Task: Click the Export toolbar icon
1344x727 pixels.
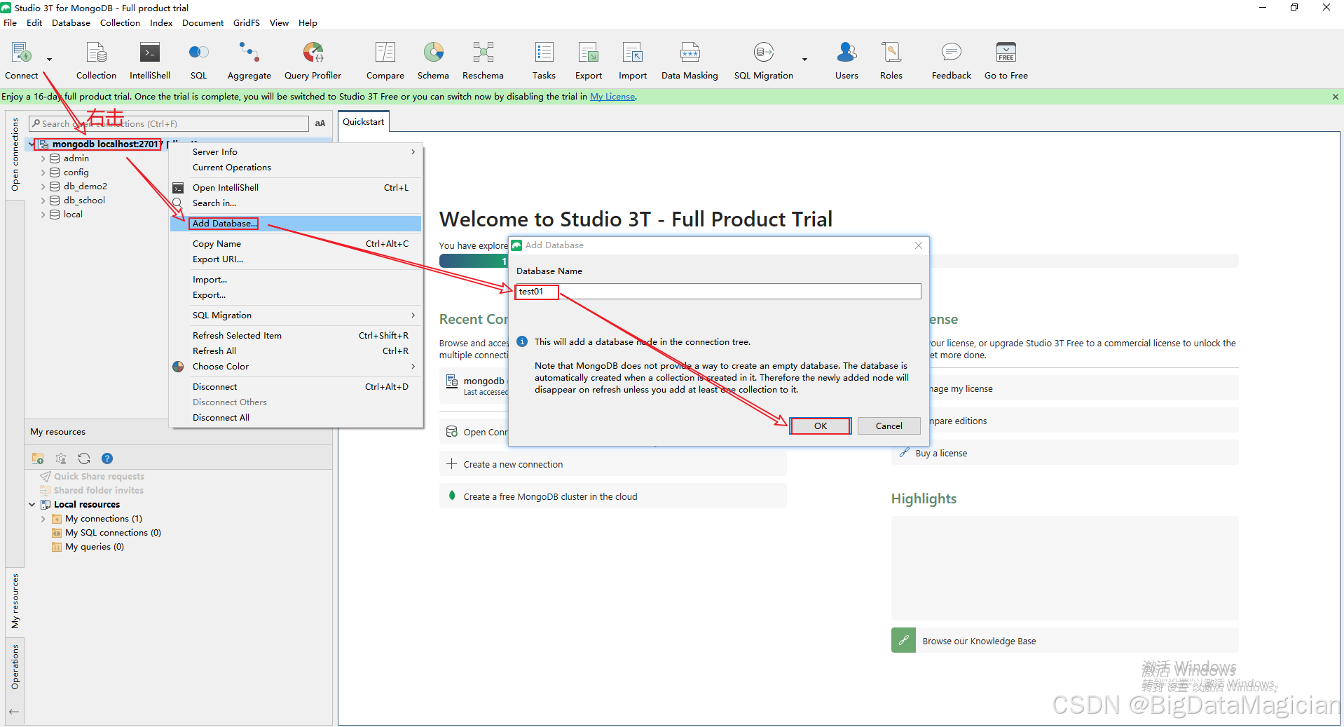Action: point(589,60)
